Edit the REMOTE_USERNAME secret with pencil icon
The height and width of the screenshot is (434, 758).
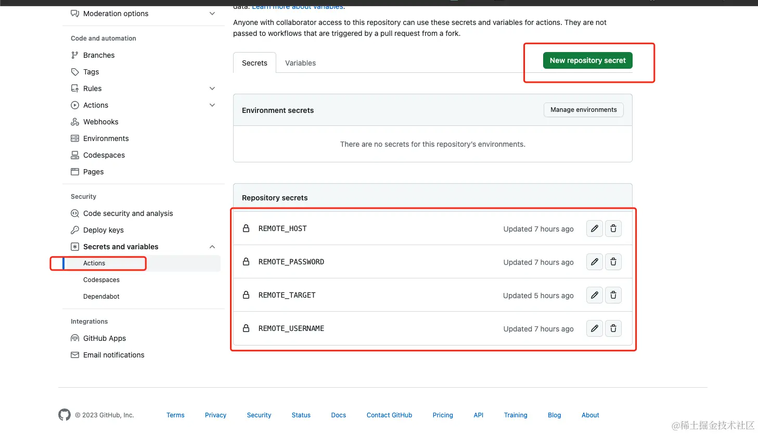pyautogui.click(x=594, y=328)
